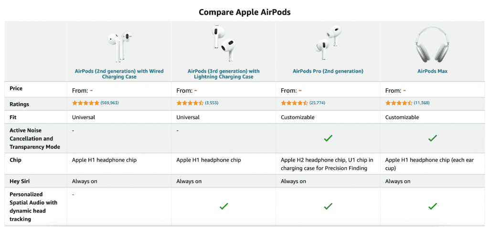489x227 pixels.
Task: Open the 25,774 ratings count link
Action: [x=317, y=103]
